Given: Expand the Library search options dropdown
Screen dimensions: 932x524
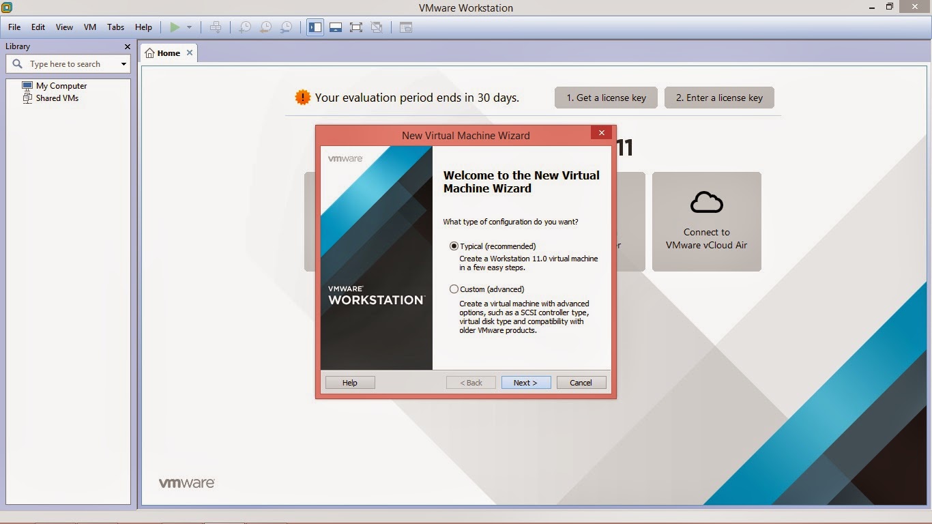Looking at the screenshot, I should 123,64.
